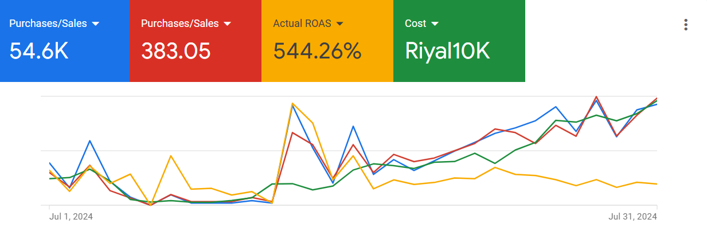Viewport: 707px width, 231px height.
Task: Click the Jul 31, 2024 axis label
Action: pos(632,217)
